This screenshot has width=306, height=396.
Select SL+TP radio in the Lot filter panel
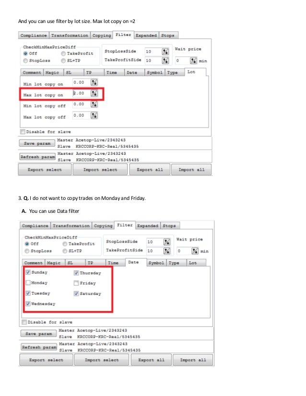point(63,60)
